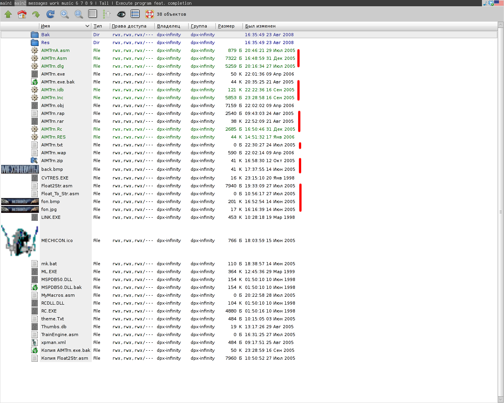Open the Имя column dropdown arrow
Screen dimensions: 504x403
(87, 26)
